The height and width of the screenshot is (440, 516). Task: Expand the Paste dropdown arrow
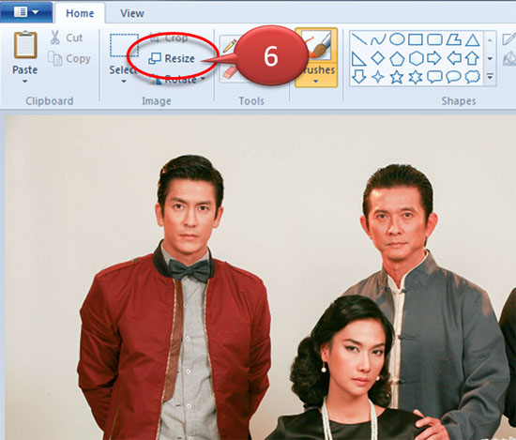[x=25, y=82]
